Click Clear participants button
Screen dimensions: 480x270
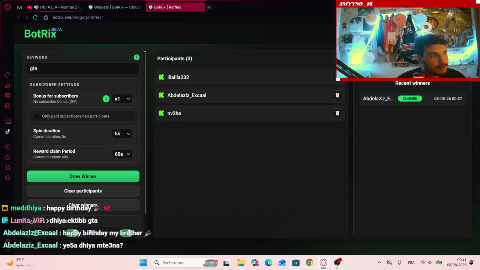83,191
